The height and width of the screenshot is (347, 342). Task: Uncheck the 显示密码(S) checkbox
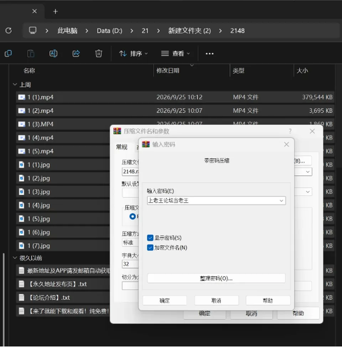(150, 238)
